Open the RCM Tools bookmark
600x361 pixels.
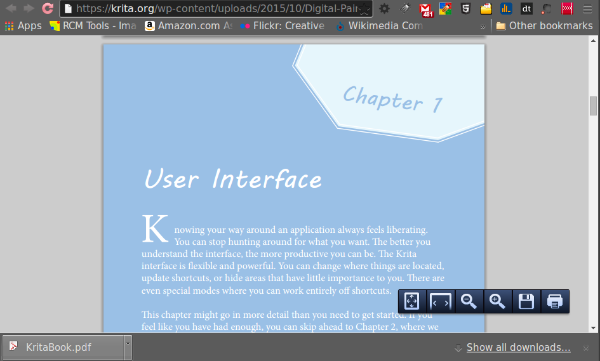tap(93, 26)
